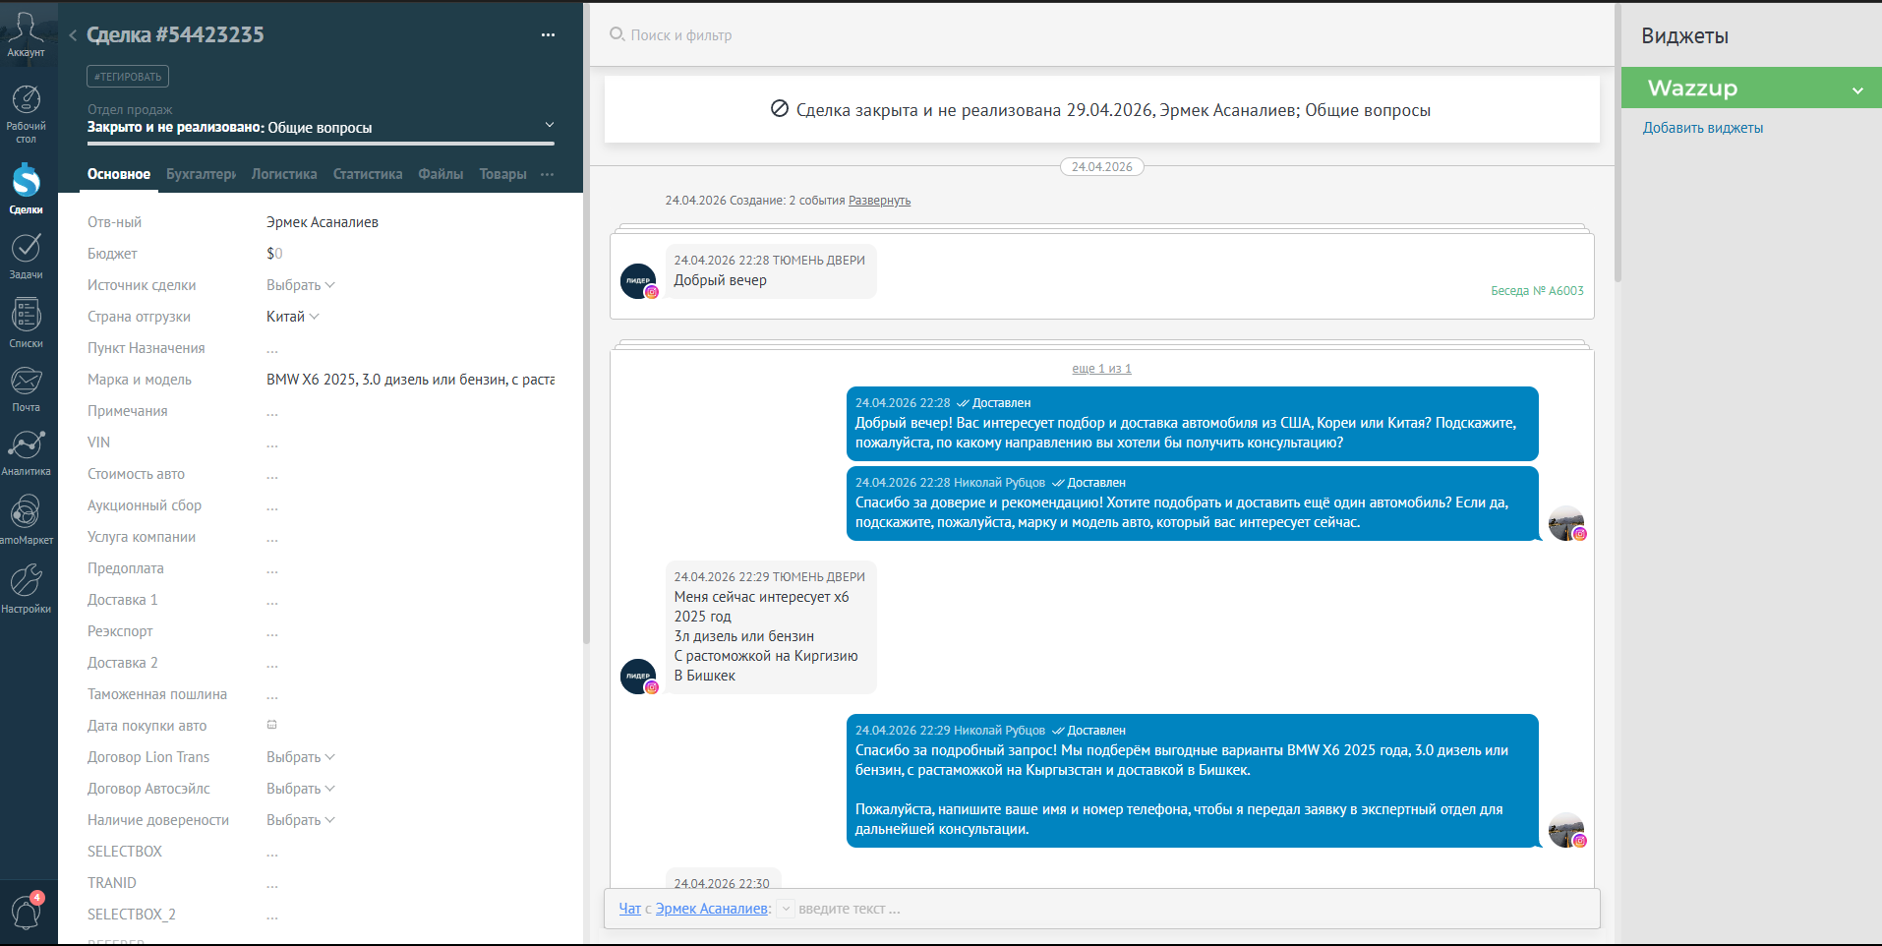Open the chat recipient dropdown arrow

[786, 910]
